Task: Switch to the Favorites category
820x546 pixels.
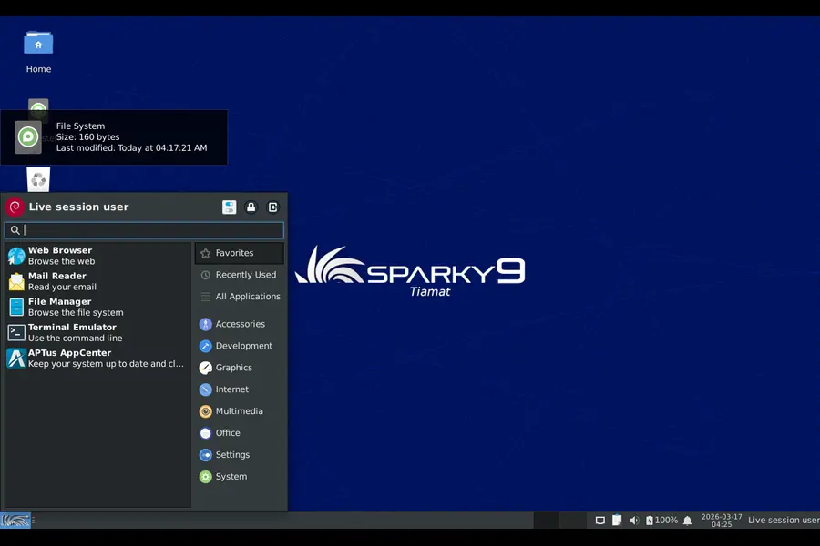Action: (236, 252)
